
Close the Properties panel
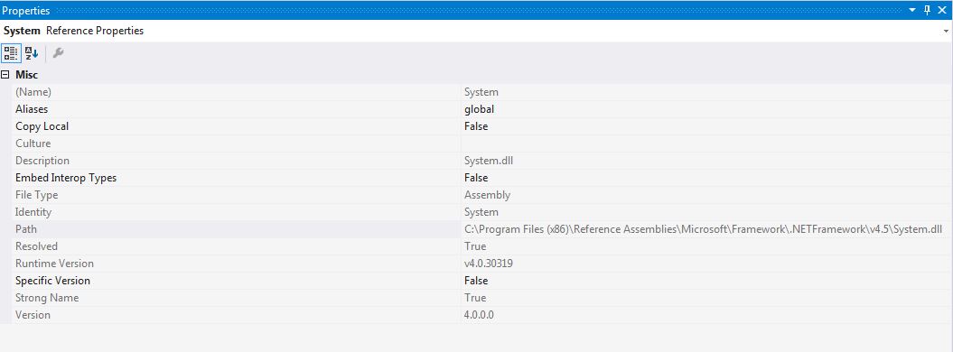click(942, 10)
